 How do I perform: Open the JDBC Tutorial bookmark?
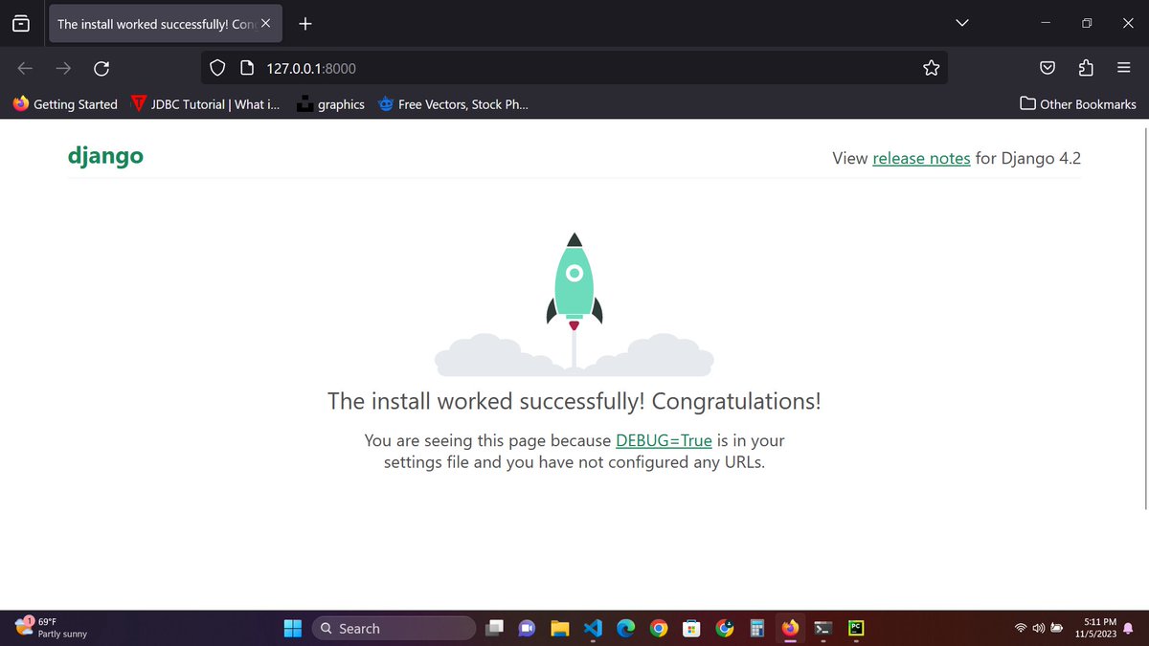(x=205, y=104)
